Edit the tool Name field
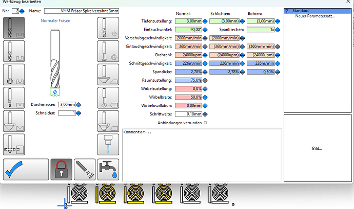 point(82,11)
